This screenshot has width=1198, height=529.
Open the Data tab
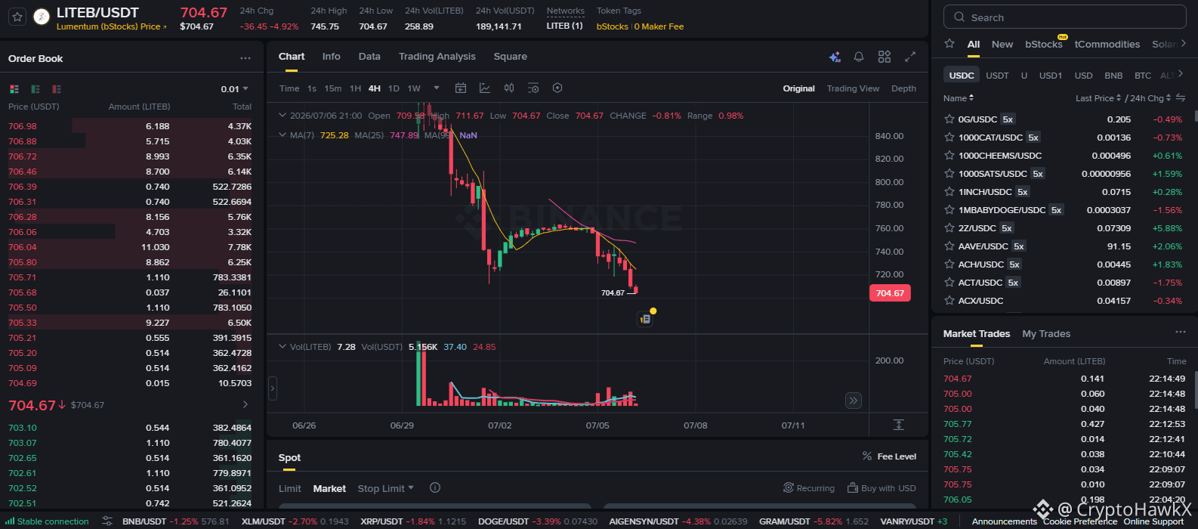[369, 57]
